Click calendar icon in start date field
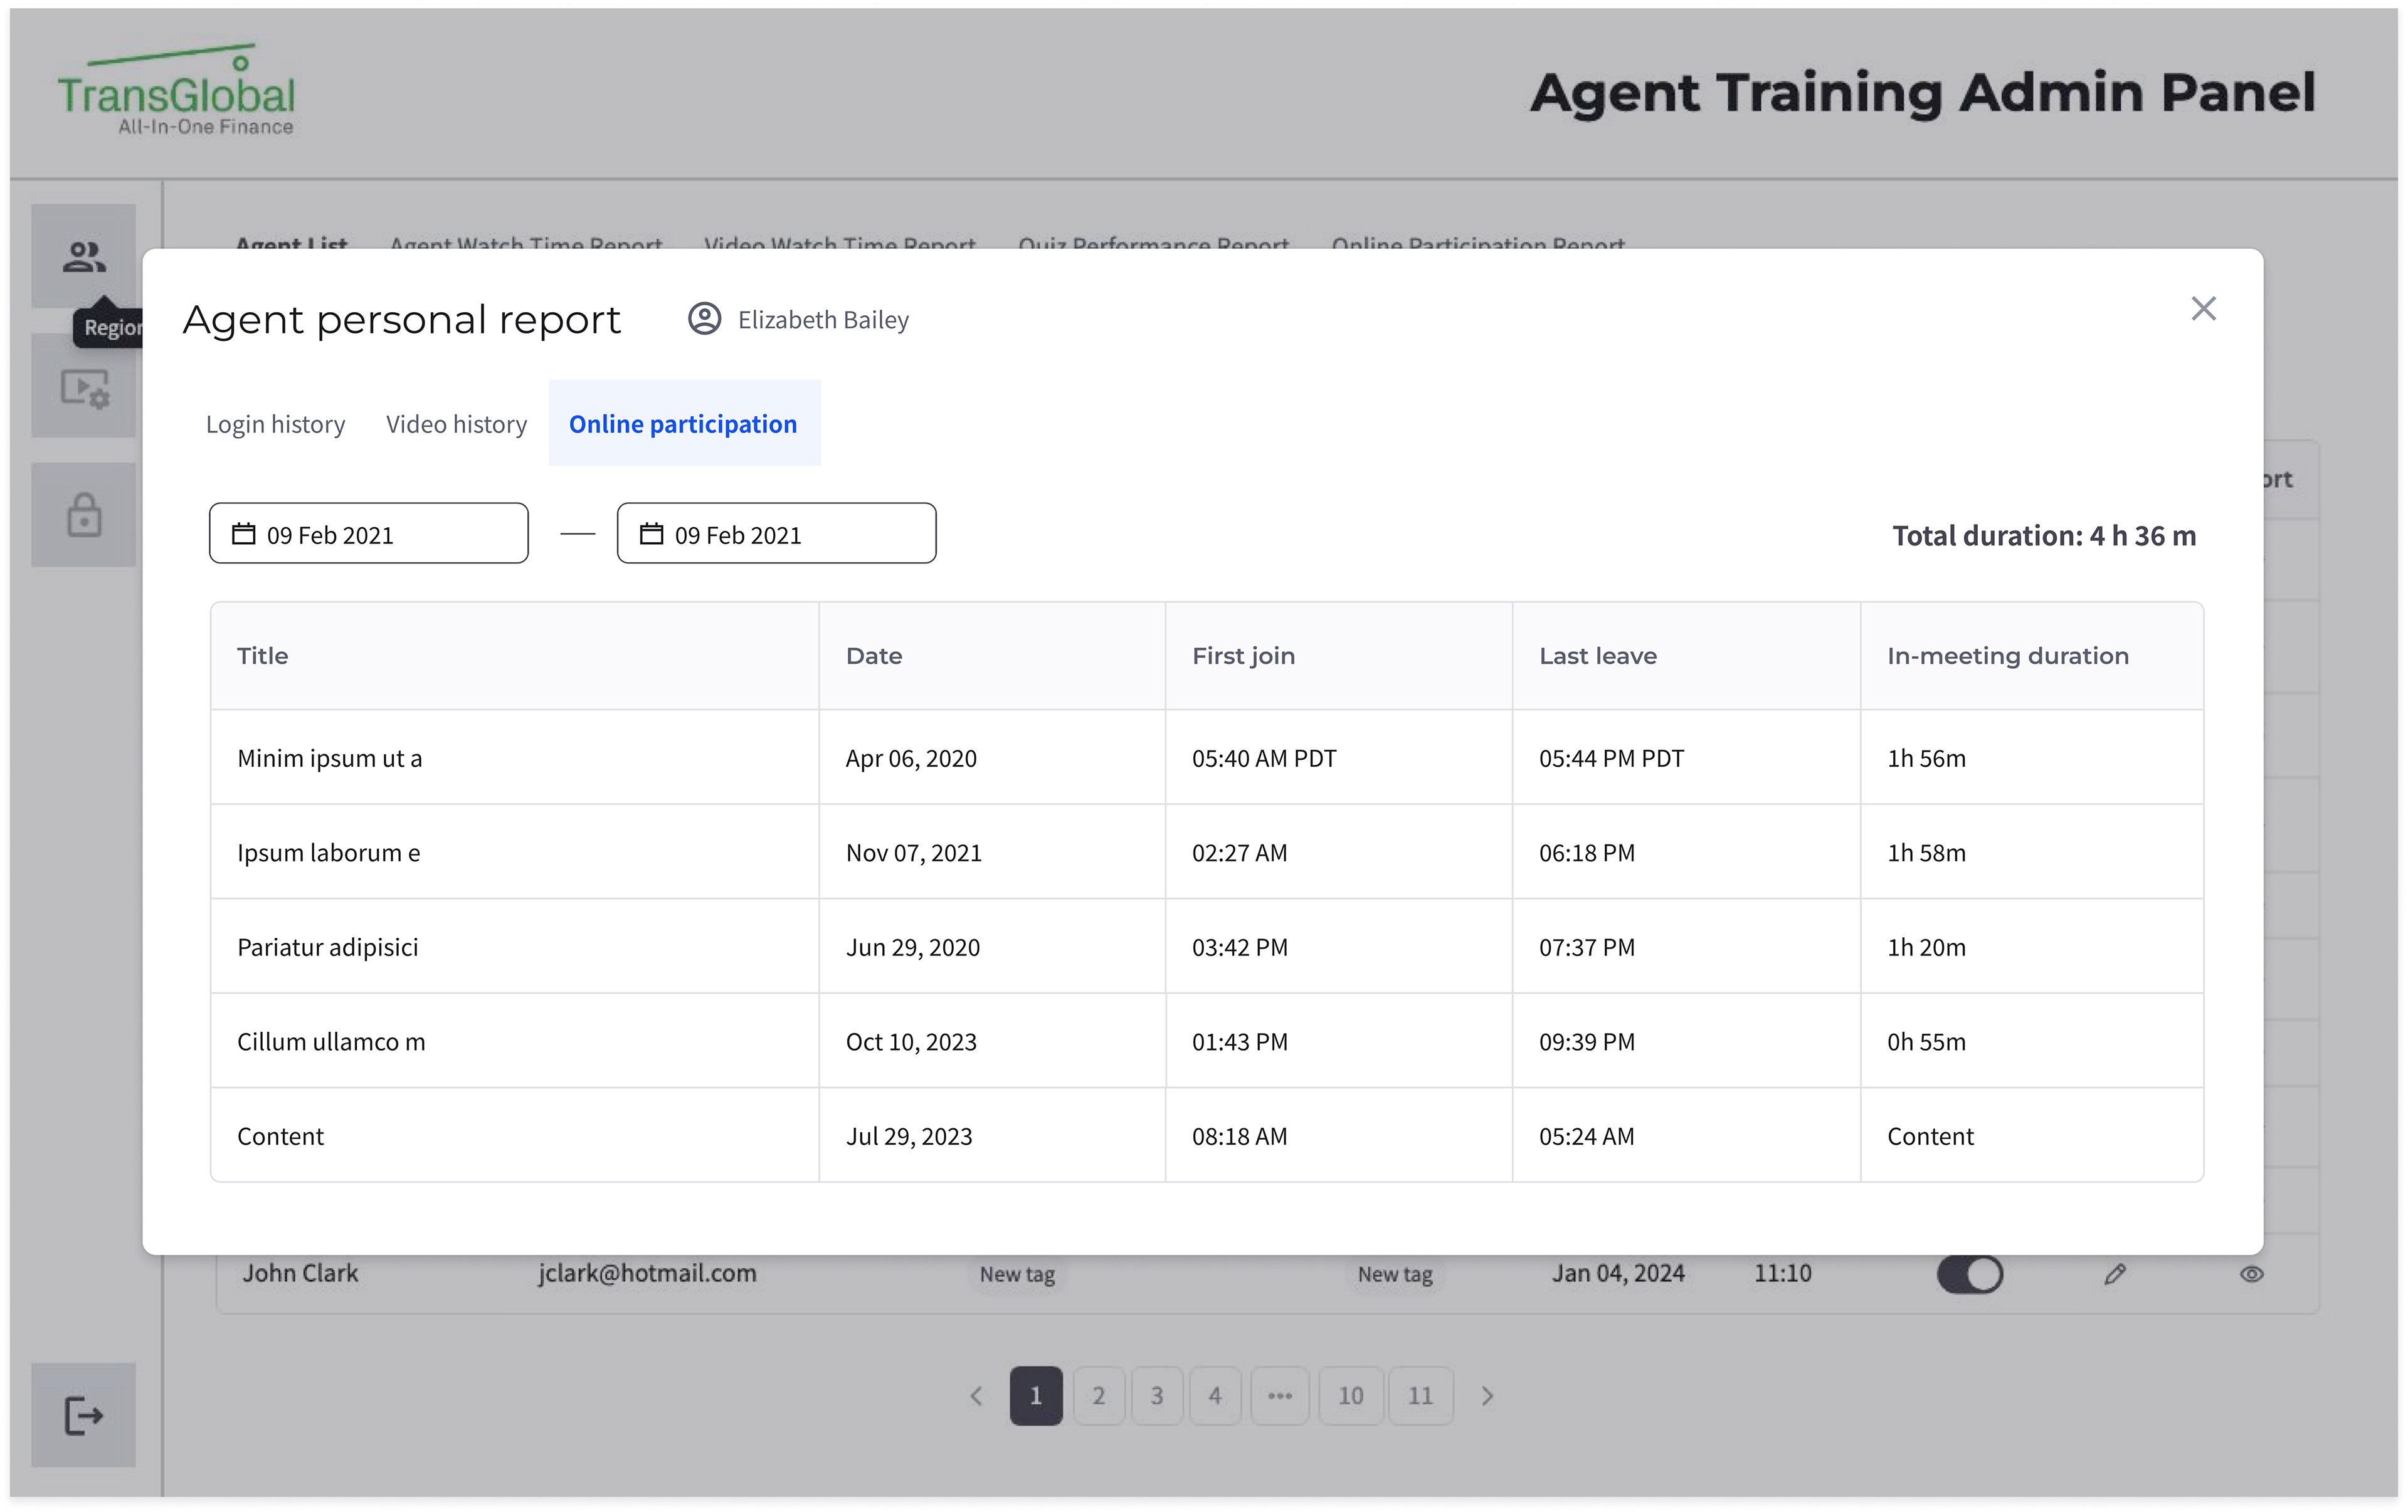 (x=244, y=533)
